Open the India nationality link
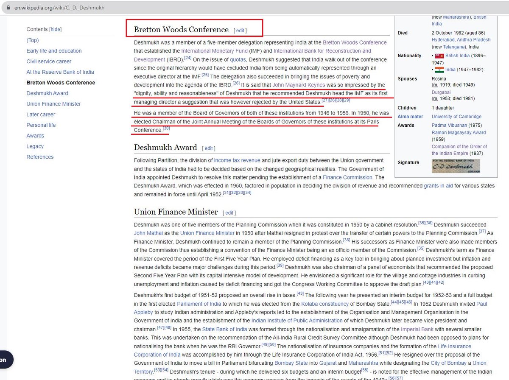 pos(450,70)
